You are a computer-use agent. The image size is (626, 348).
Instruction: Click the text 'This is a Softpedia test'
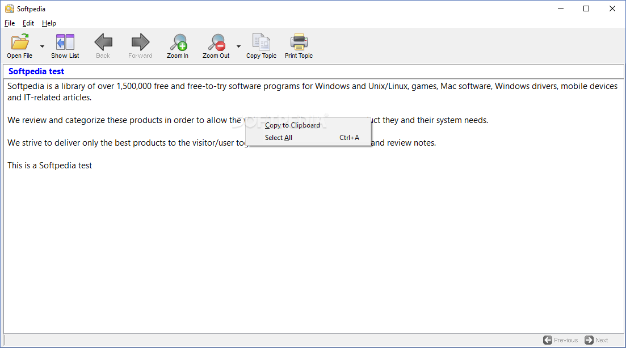tap(49, 165)
